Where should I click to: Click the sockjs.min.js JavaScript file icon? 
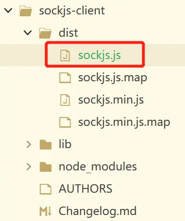coord(65,100)
